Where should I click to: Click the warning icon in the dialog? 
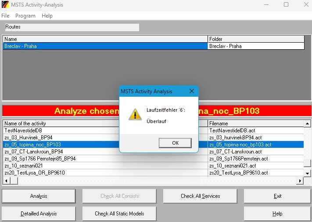pyautogui.click(x=135, y=114)
